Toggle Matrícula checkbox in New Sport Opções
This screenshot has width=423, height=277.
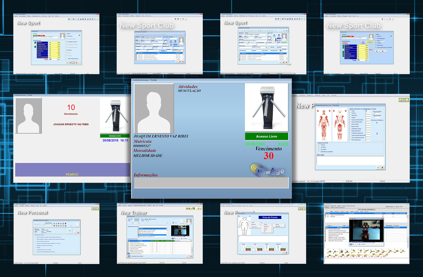67,36
